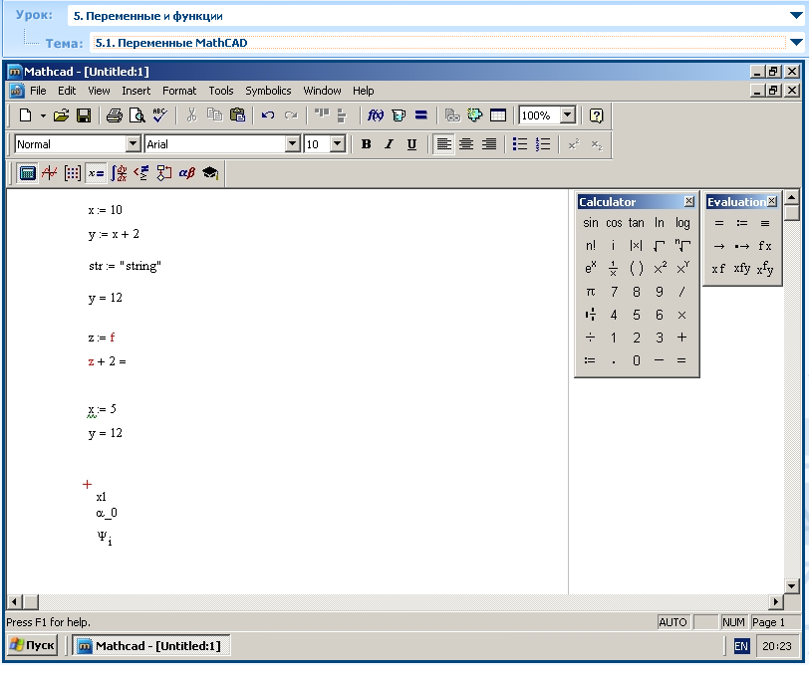Open the Symbolics menu
Viewport: 809px width, 679px height.
(268, 91)
